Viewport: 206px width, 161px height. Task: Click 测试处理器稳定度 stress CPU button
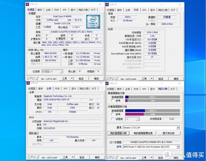[x=143, y=133]
